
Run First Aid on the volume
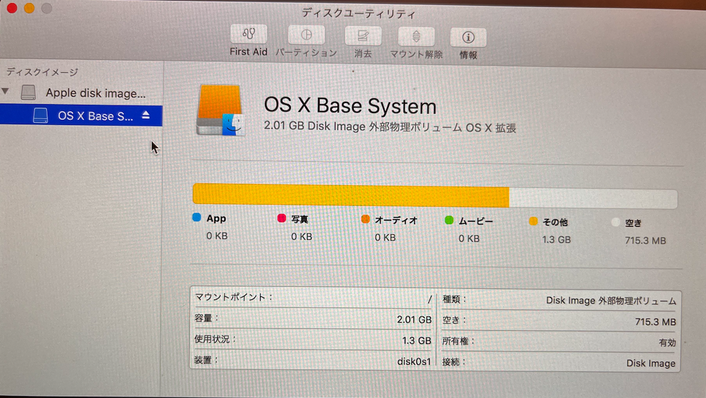pos(249,35)
